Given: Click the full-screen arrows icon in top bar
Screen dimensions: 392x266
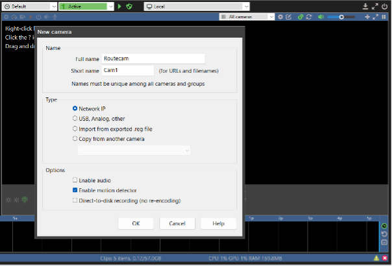Looking at the screenshot, I should (x=374, y=6).
